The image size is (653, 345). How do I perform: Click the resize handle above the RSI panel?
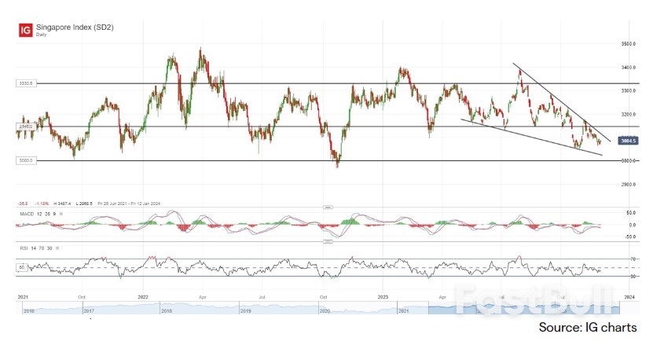coord(328,241)
